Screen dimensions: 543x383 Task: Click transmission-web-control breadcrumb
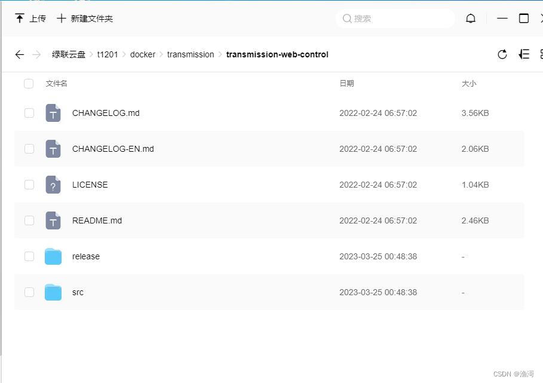pos(277,54)
